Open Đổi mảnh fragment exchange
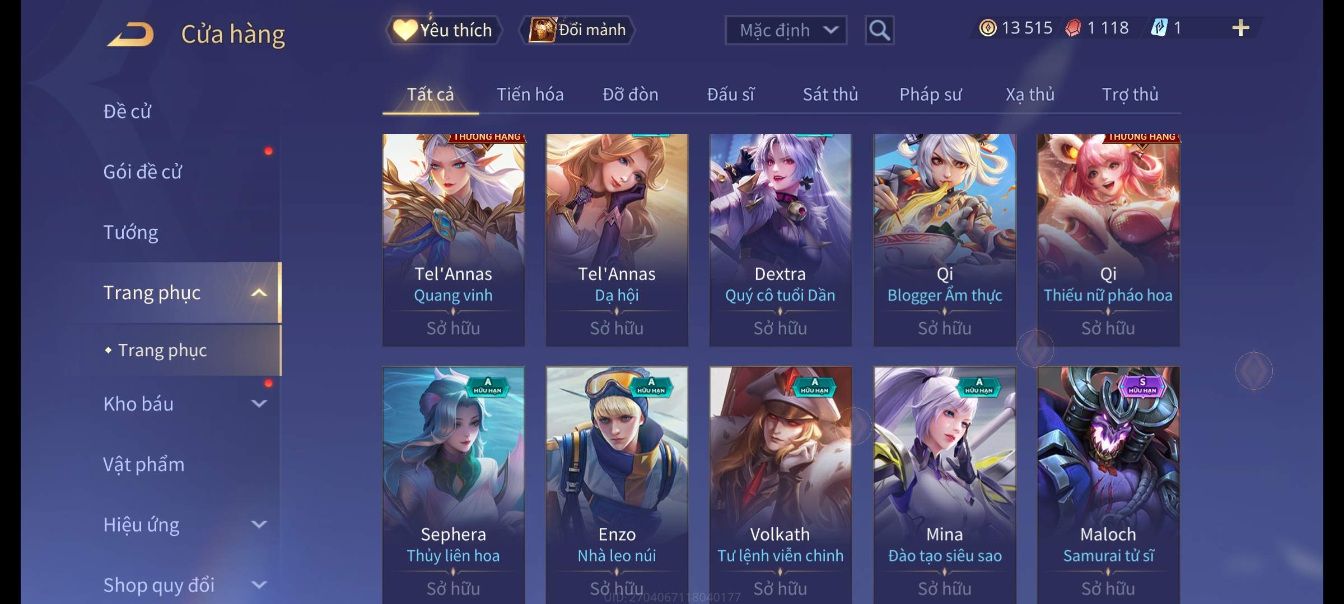Image resolution: width=1344 pixels, height=604 pixels. click(x=578, y=30)
